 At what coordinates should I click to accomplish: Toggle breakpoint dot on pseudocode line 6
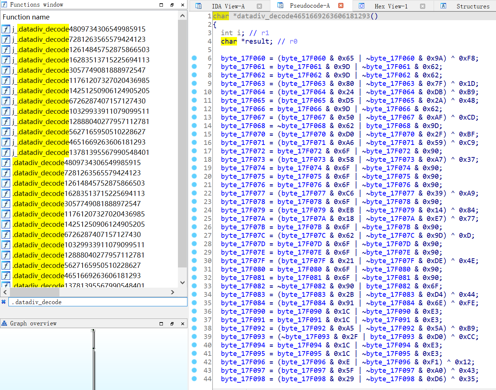[194, 58]
